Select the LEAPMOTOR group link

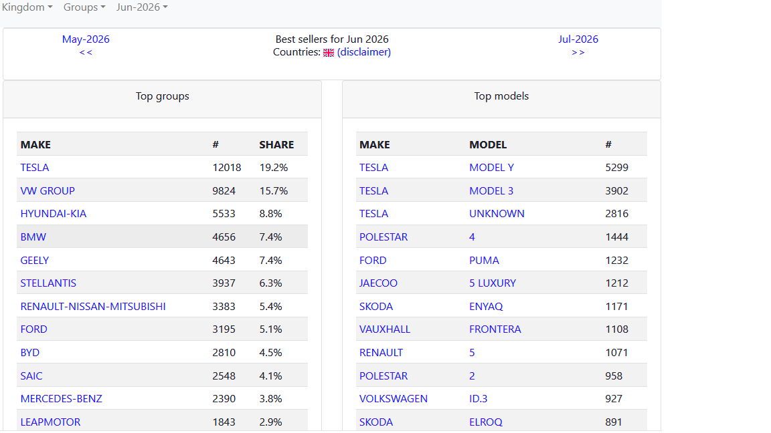pos(50,422)
